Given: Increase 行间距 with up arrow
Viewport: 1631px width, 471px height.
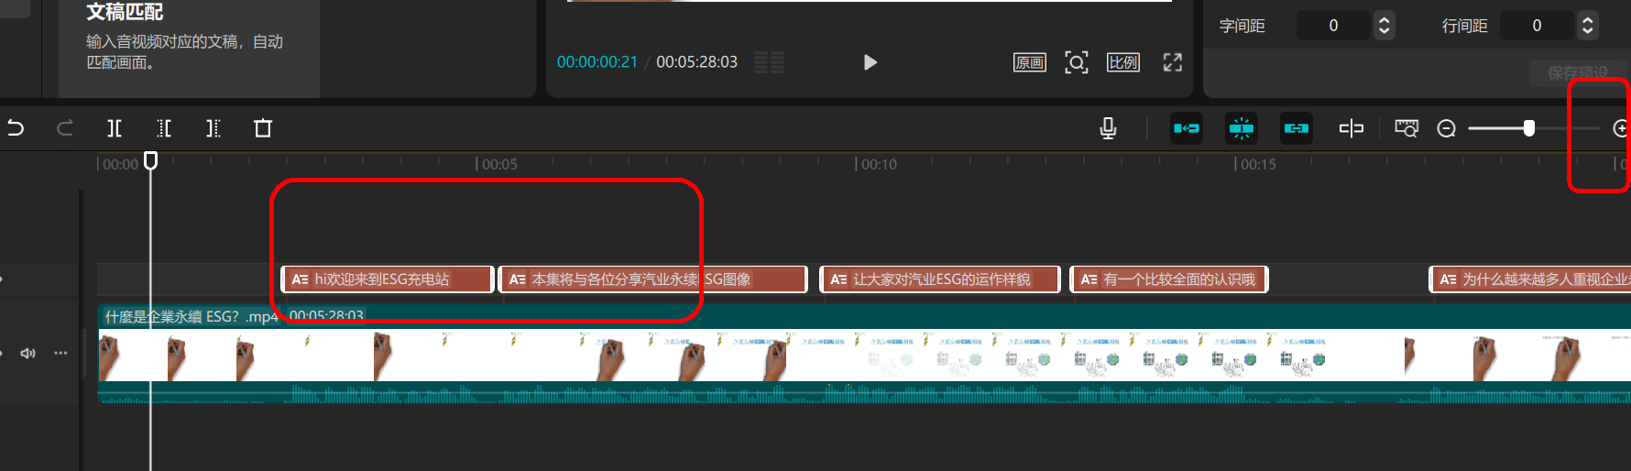Looking at the screenshot, I should tap(1588, 19).
